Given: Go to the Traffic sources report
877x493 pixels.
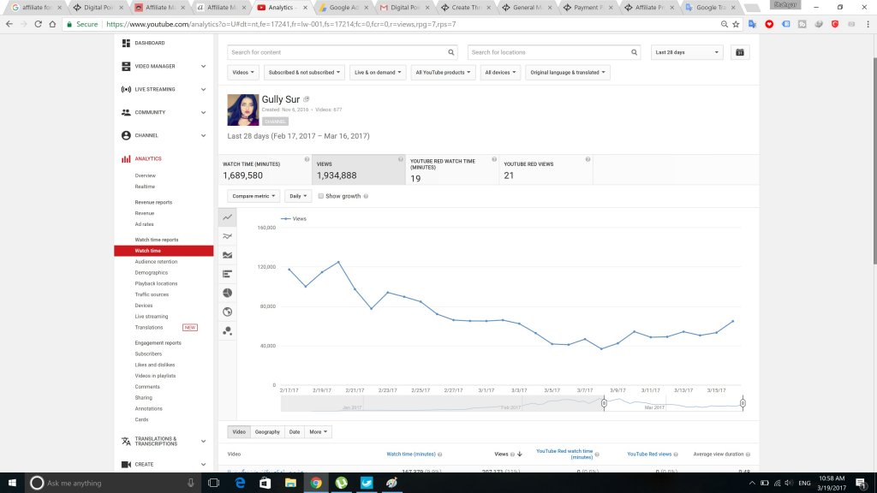Looking at the screenshot, I should [152, 294].
